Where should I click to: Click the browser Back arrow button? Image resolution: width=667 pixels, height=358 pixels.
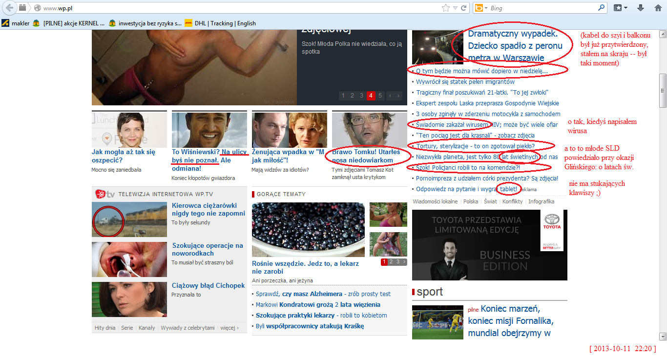(10, 8)
